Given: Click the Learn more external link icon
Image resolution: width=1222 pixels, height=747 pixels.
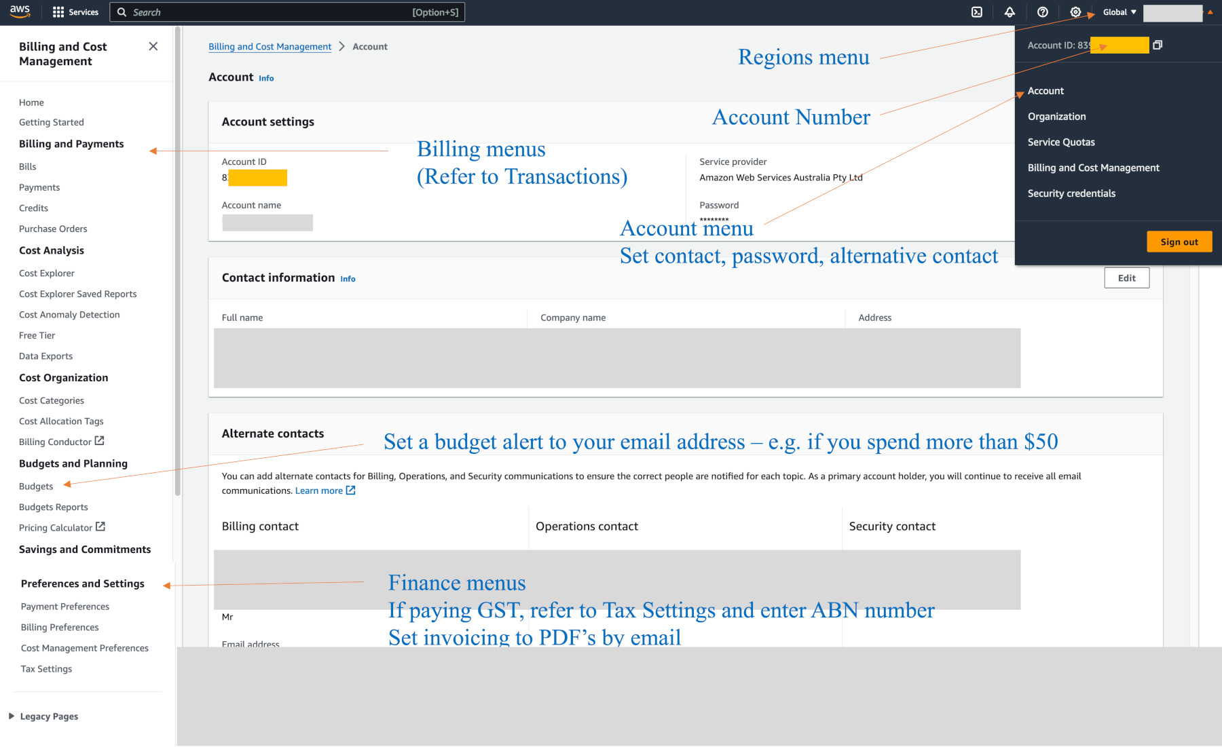Looking at the screenshot, I should tap(351, 491).
